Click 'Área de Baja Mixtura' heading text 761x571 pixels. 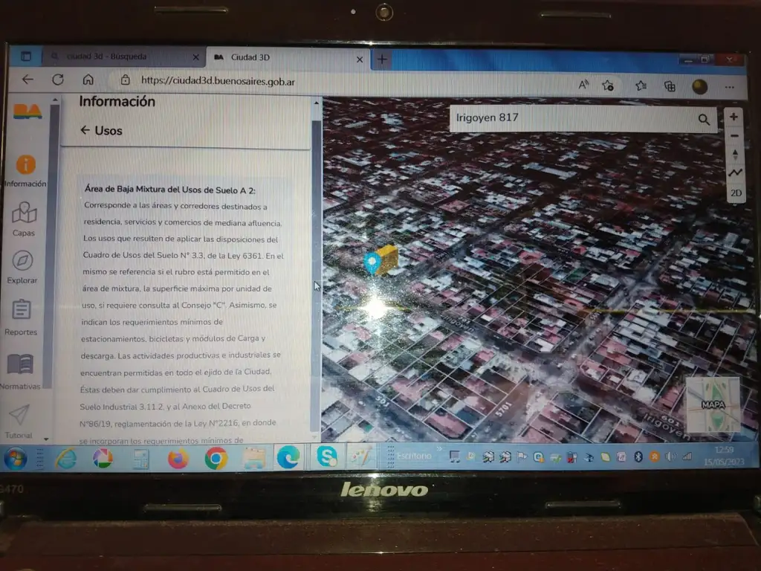(x=170, y=190)
